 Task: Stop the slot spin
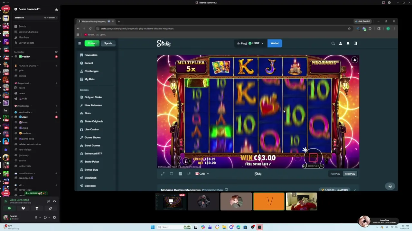pos(313,157)
